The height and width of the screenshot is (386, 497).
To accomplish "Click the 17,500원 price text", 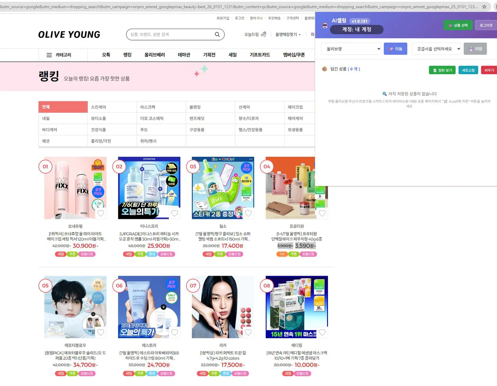I will click(x=232, y=365).
